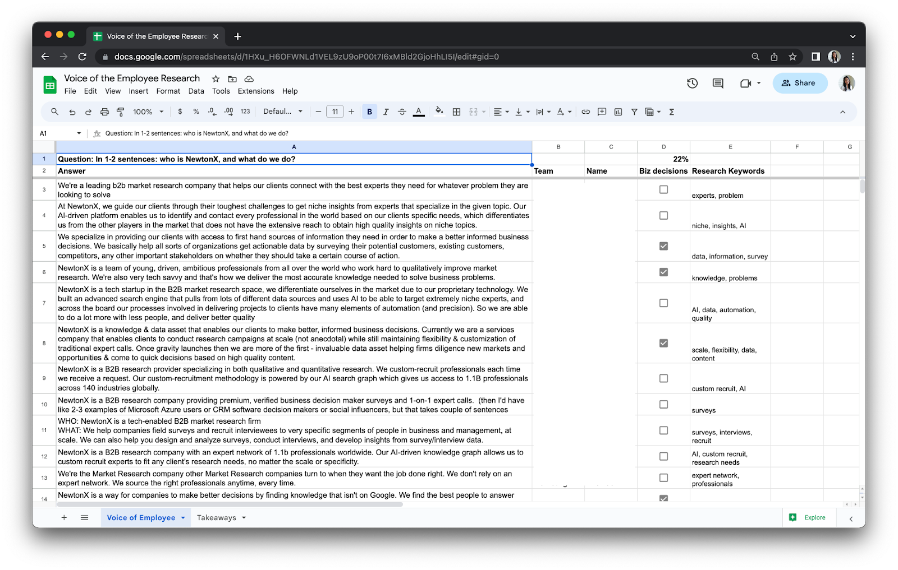Switch to the Takeaways sheet tab

point(216,518)
